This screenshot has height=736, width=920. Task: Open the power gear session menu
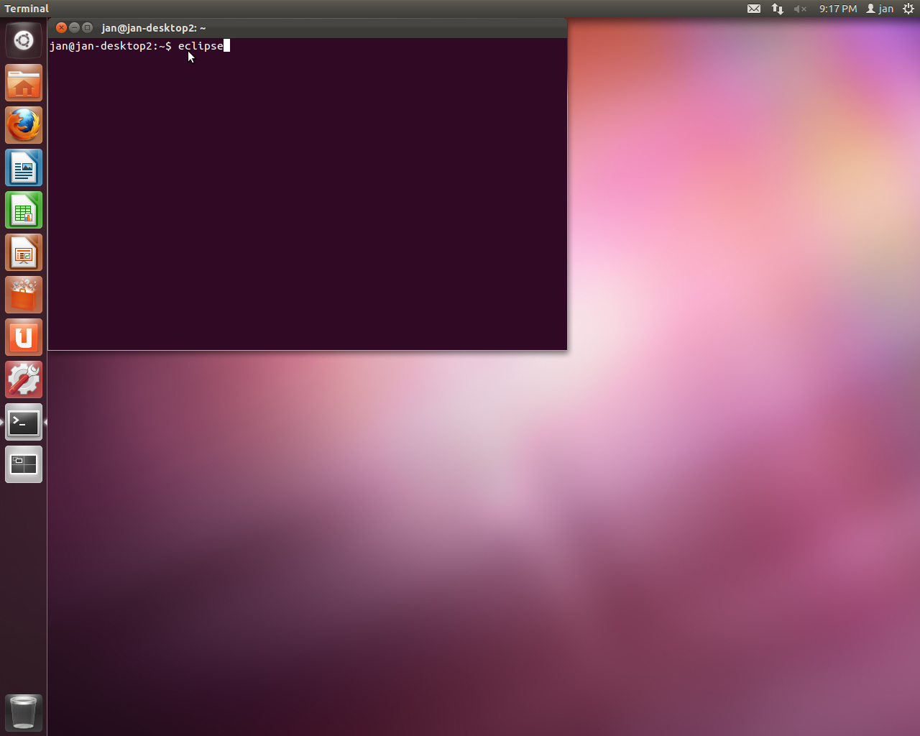(908, 9)
